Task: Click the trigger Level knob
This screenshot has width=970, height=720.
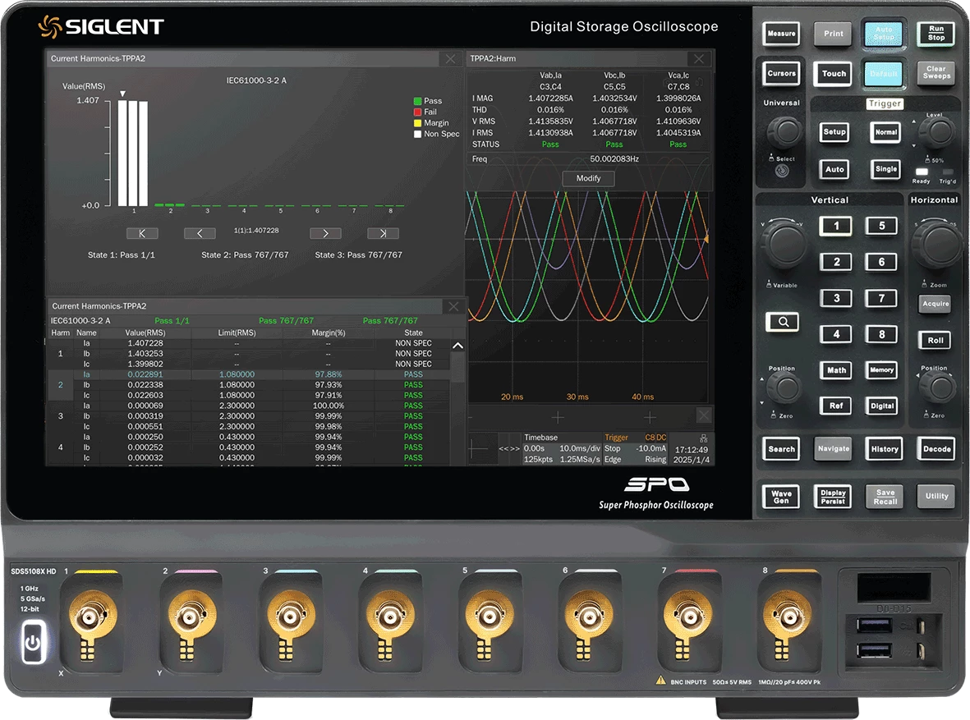Action: (938, 131)
